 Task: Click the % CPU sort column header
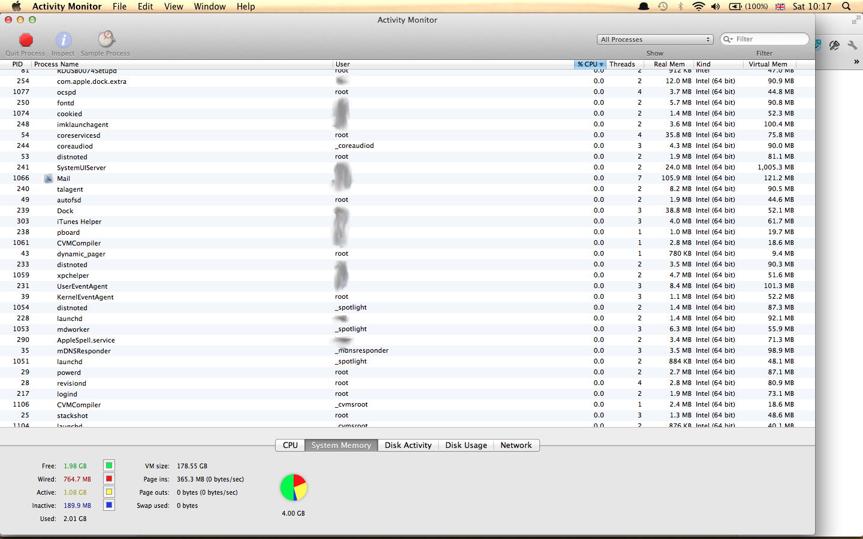click(x=590, y=64)
